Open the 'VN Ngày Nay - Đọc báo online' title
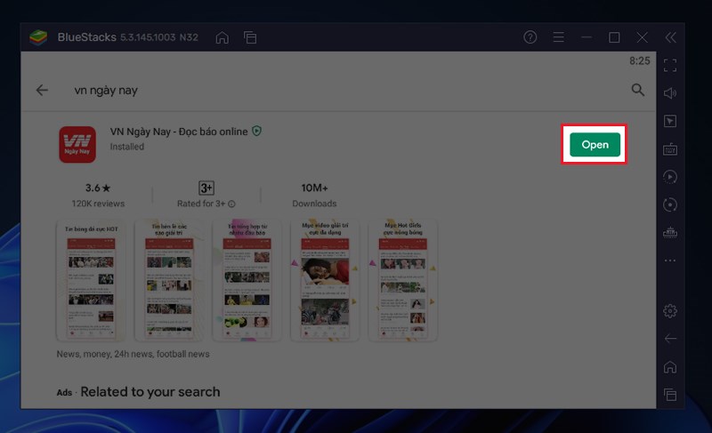This screenshot has width=712, height=433. coord(179,132)
